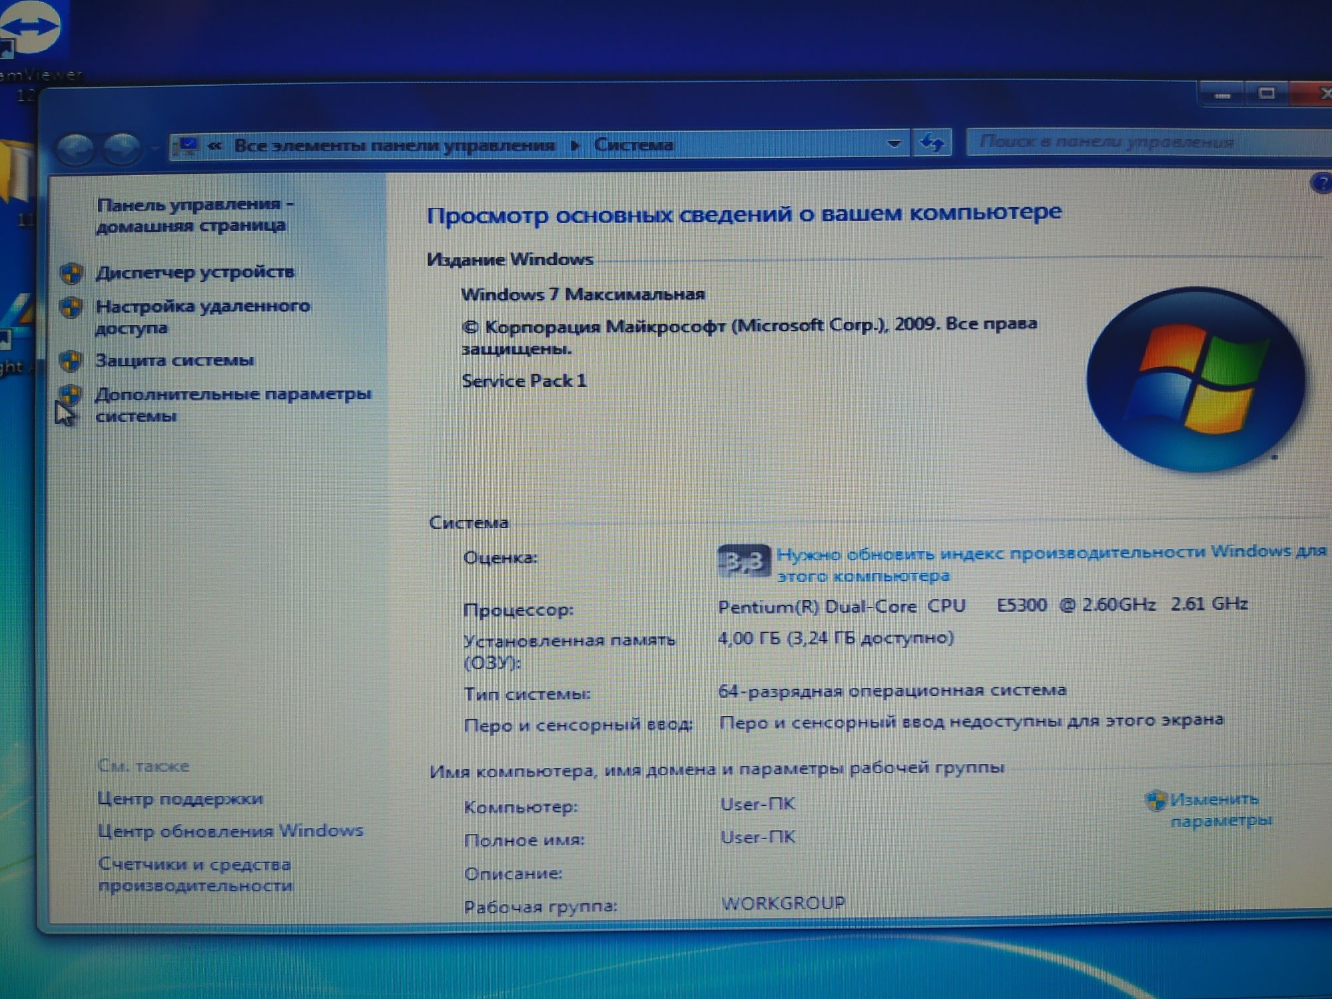
Task: Open recent pages dropdown next to navigation arrows
Action: (155, 148)
